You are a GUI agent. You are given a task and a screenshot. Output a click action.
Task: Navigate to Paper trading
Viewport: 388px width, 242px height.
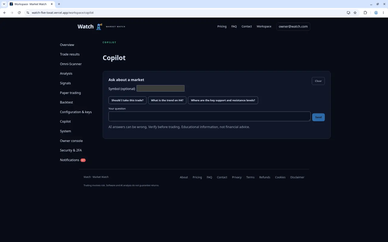coord(70,93)
